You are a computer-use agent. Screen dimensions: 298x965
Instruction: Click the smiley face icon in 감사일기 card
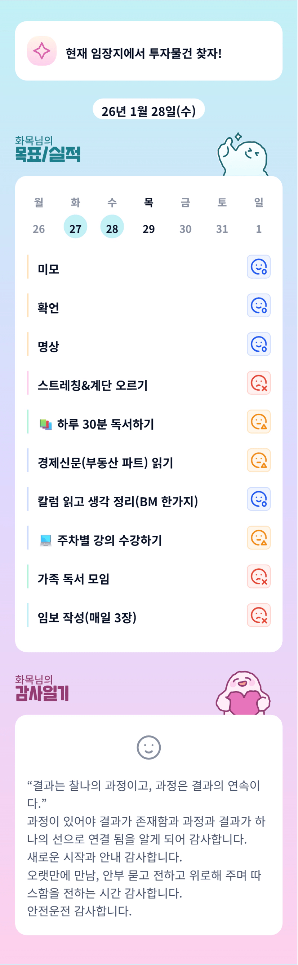pyautogui.click(x=149, y=747)
